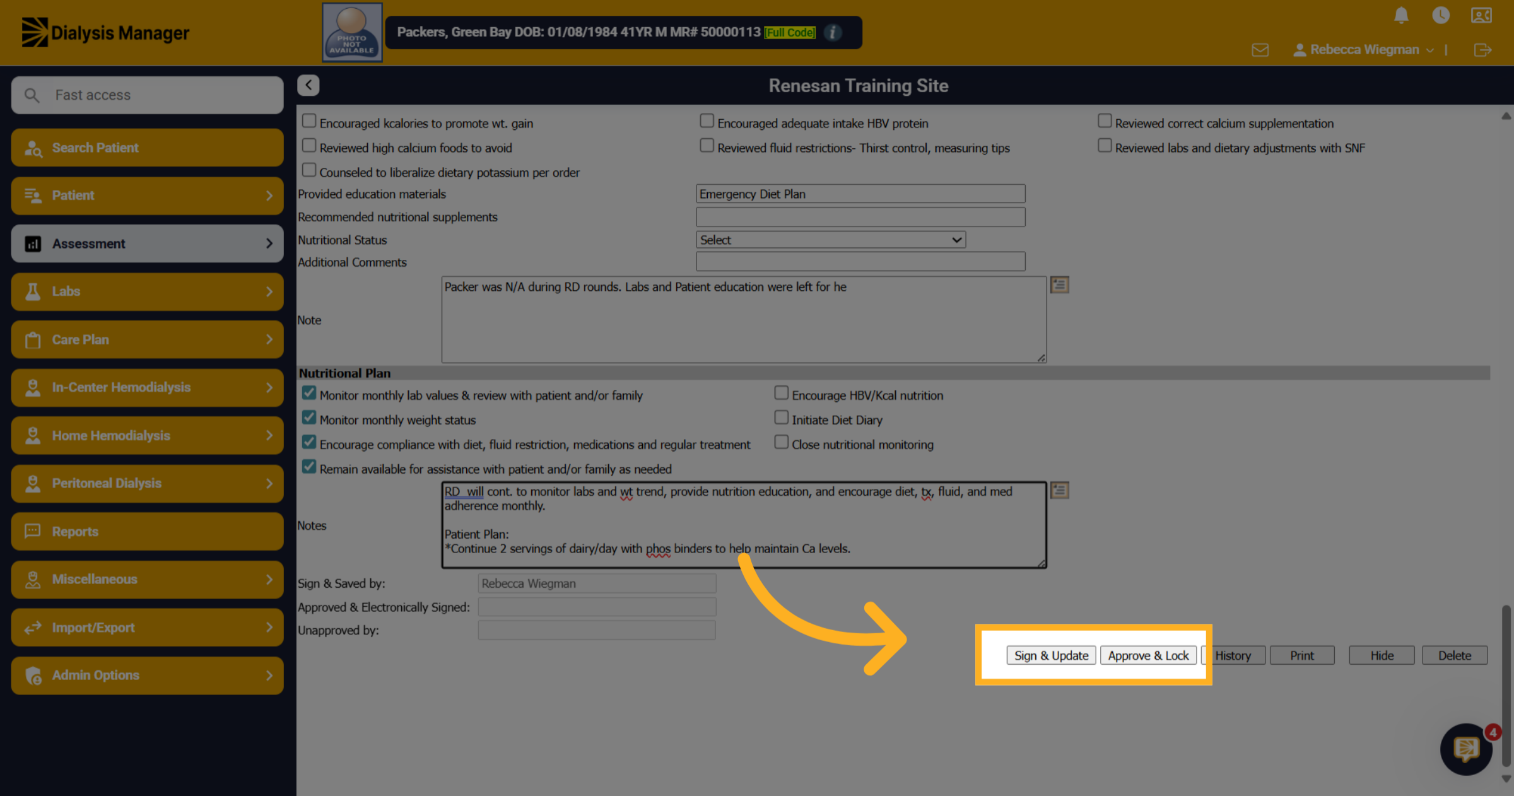Click the Fast access search field

pyautogui.click(x=147, y=95)
